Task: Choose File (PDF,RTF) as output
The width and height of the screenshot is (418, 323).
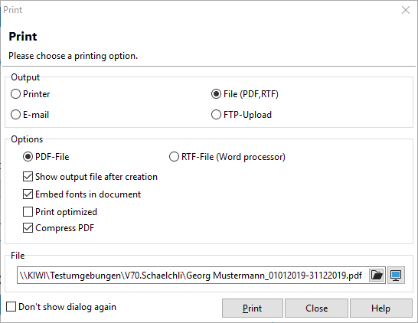Action: (x=245, y=94)
